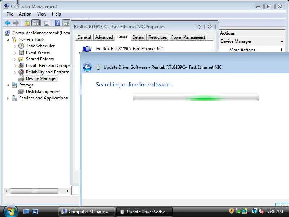This screenshot has width=289, height=217.
Task: Click the taskbar clock showing 7:36 AM
Action: tap(275, 211)
